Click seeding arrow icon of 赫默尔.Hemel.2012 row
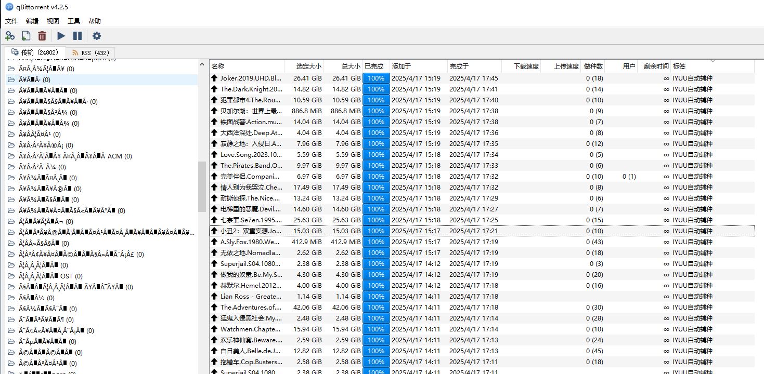This screenshot has width=764, height=374. coord(214,285)
